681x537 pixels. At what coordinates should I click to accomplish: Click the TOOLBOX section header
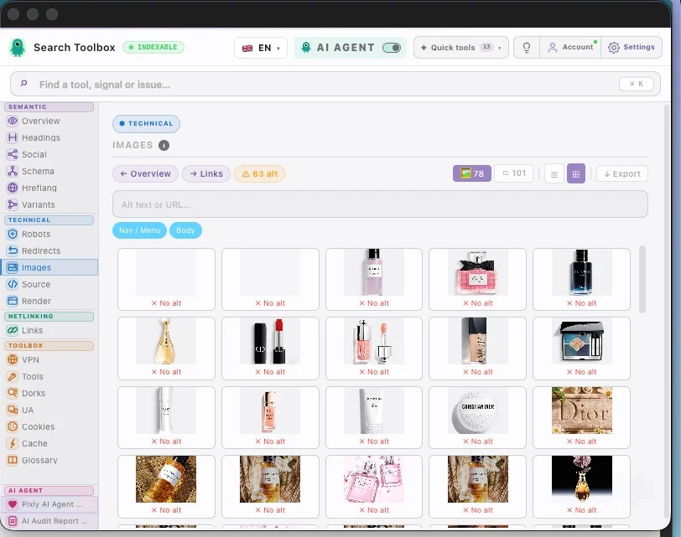click(49, 346)
